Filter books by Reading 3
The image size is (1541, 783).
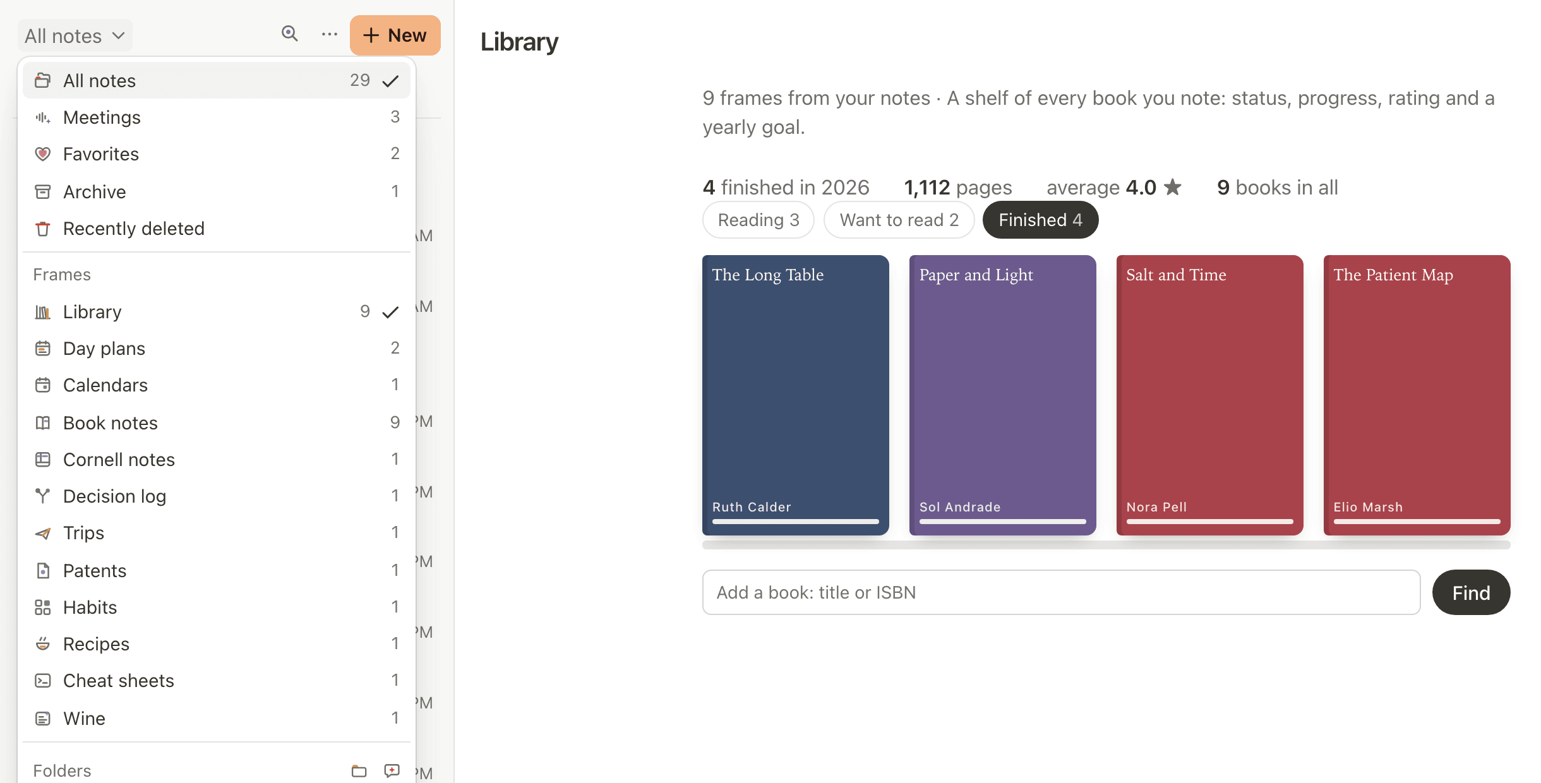point(759,220)
